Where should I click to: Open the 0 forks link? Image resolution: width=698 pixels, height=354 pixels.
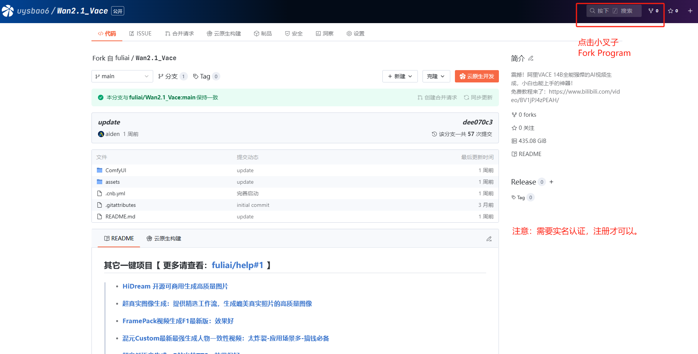pyautogui.click(x=524, y=115)
